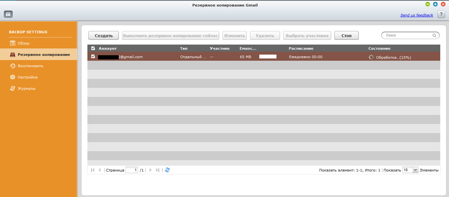Click the Резервное копирование backup icon
This screenshot has width=449, height=197.
pos(13,55)
